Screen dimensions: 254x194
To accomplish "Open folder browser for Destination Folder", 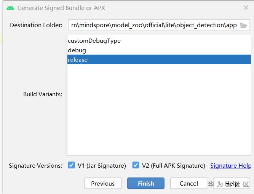I will click(243, 25).
